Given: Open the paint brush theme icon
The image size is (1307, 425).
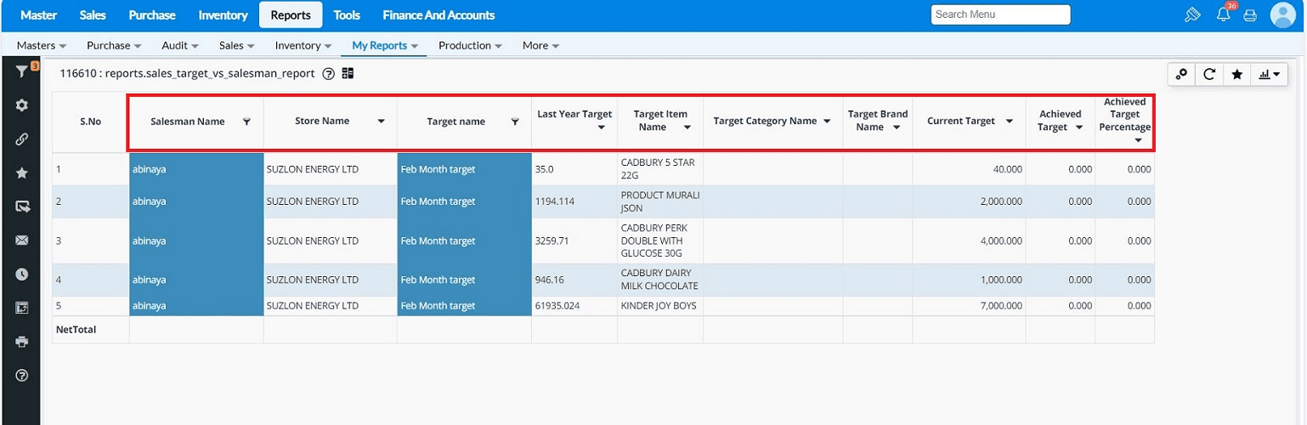Looking at the screenshot, I should point(1193,14).
